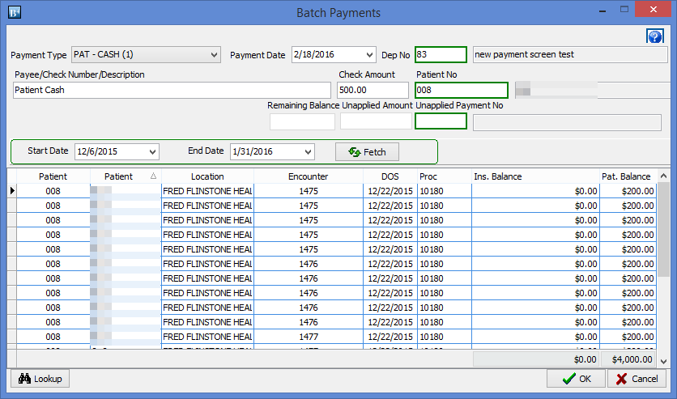
Task: Click the scroll up arrow of grid scrollbar
Action: coord(663,176)
